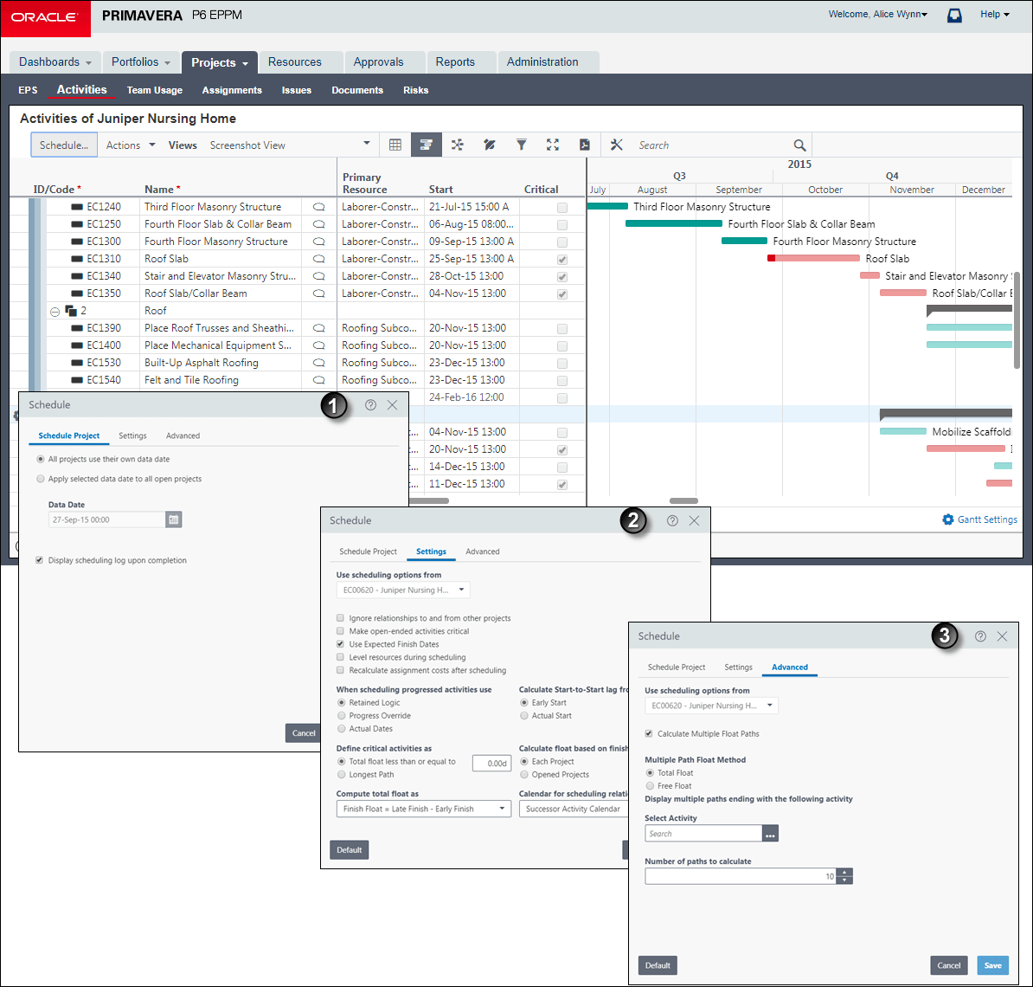This screenshot has width=1033, height=987.
Task: Switch to the table-only grid view icon
Action: tap(395, 145)
